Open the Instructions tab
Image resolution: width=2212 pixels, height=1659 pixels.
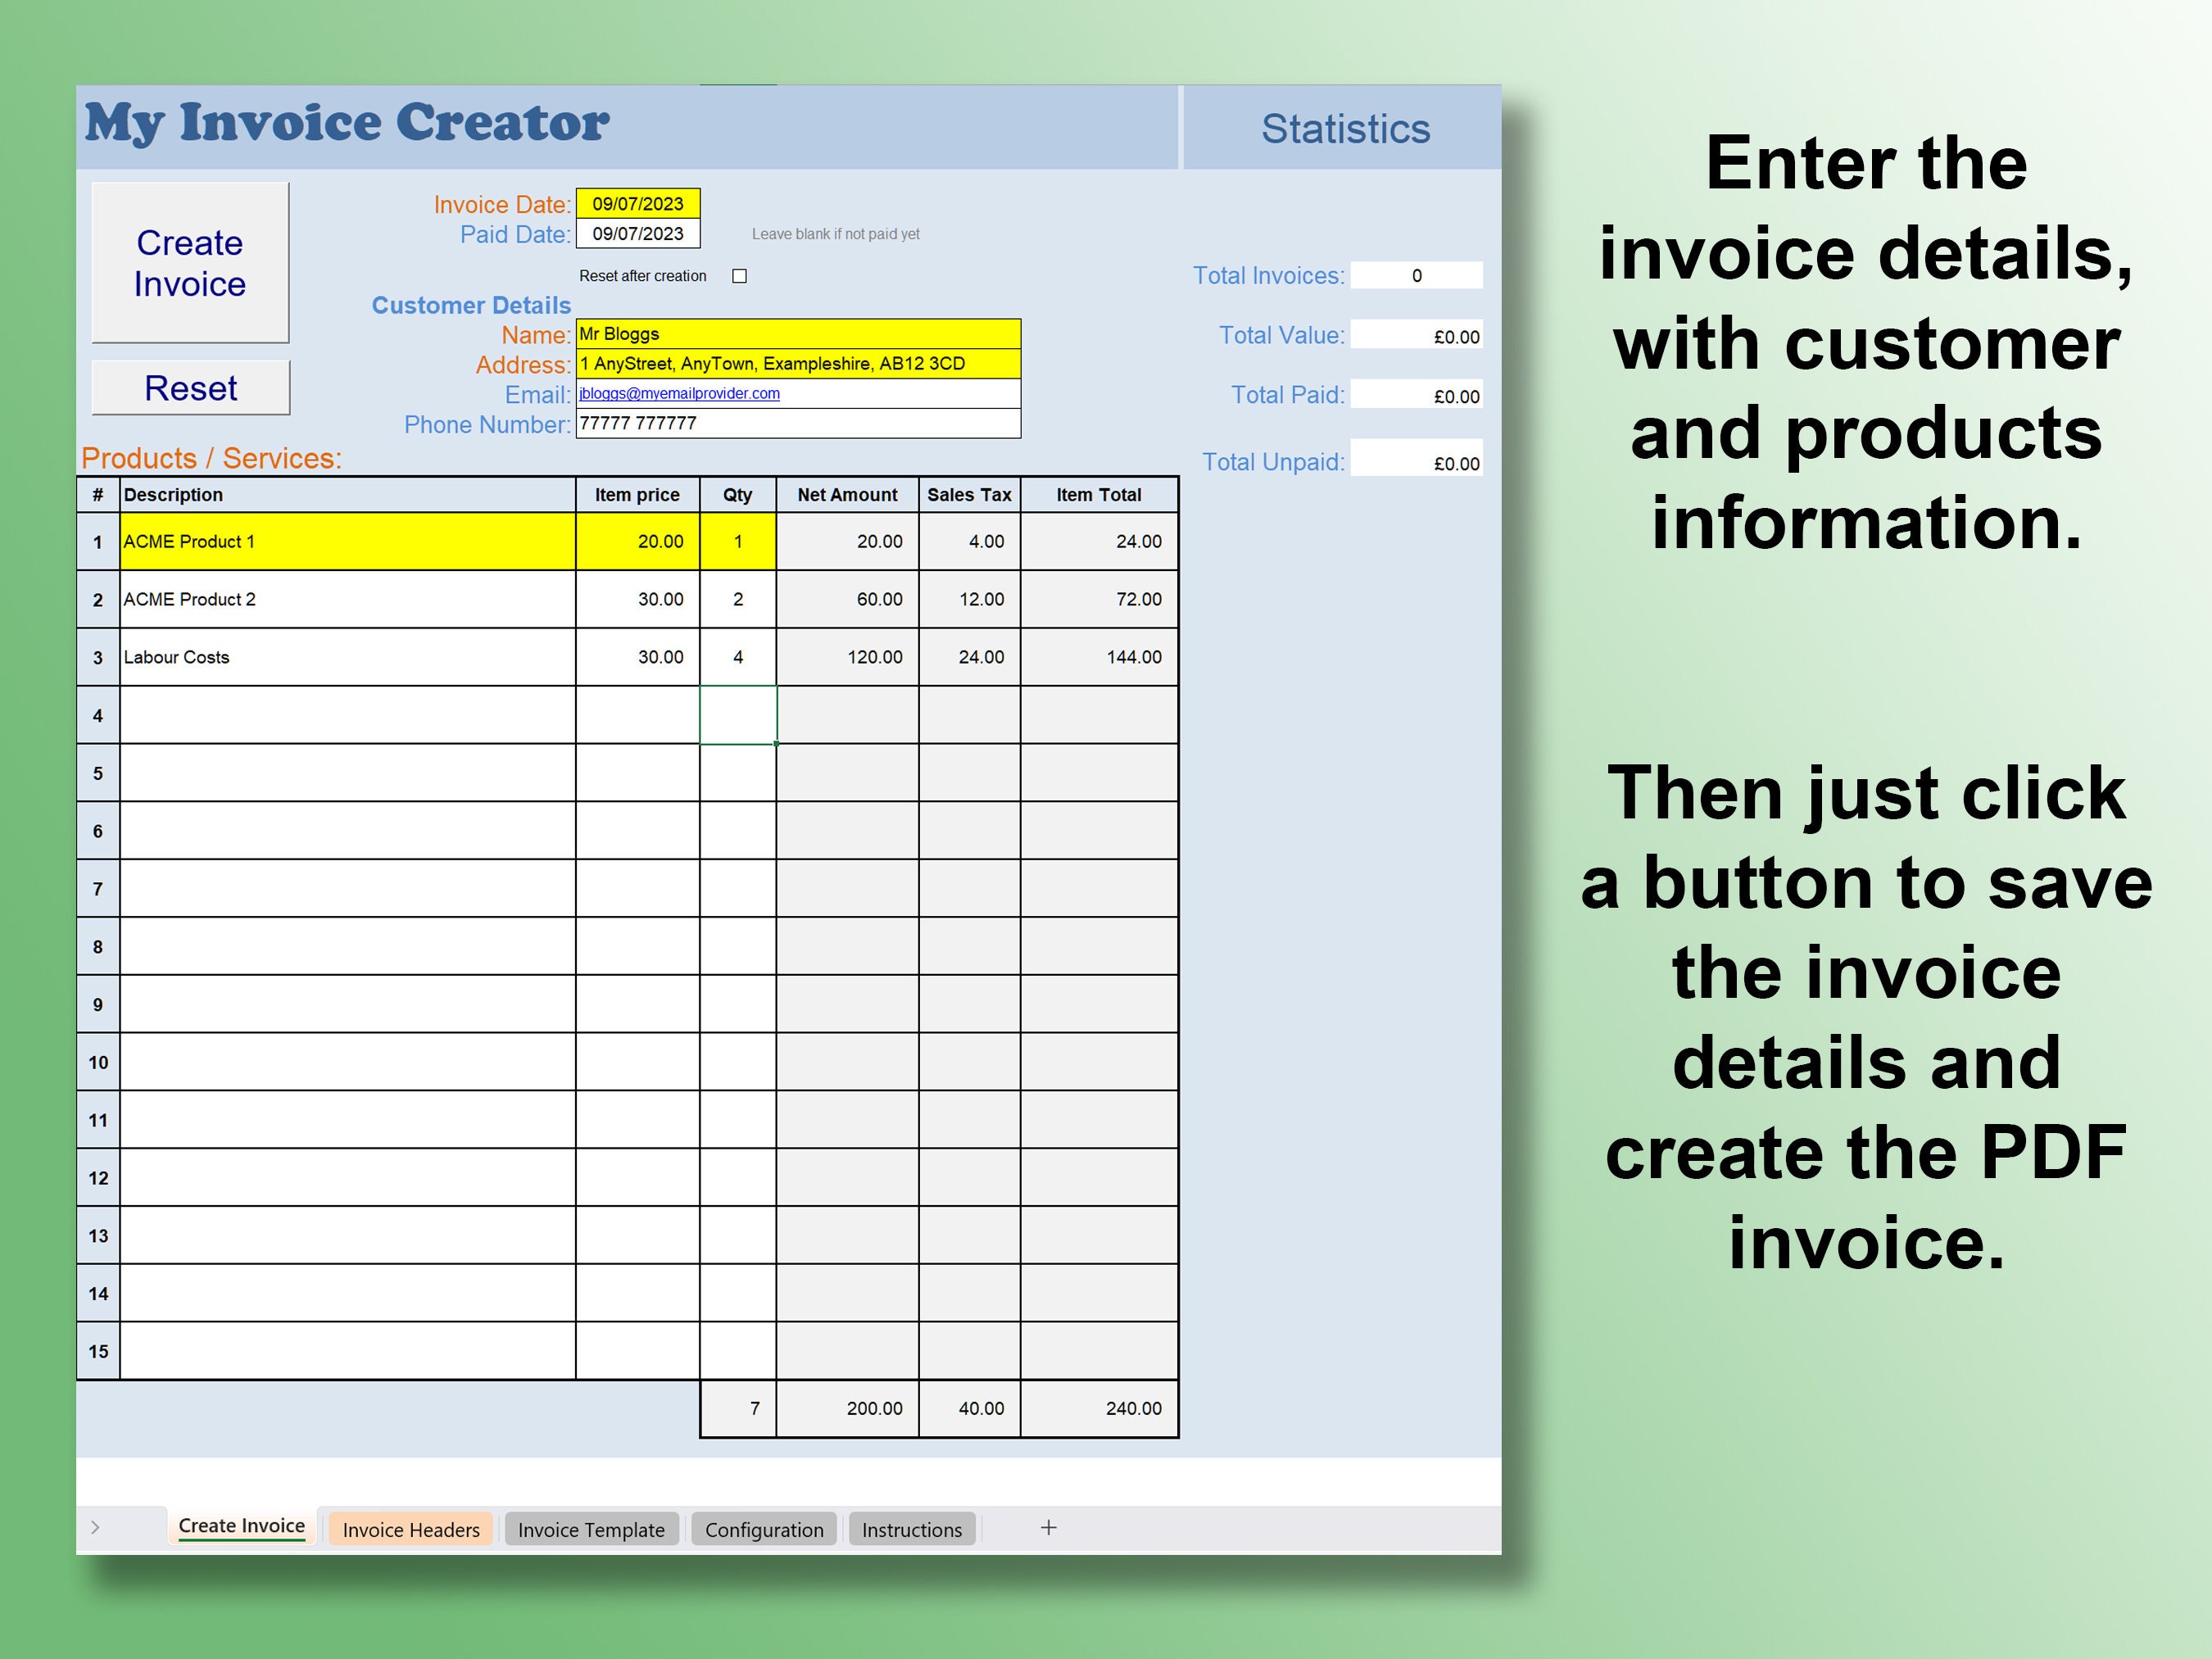tap(911, 1529)
